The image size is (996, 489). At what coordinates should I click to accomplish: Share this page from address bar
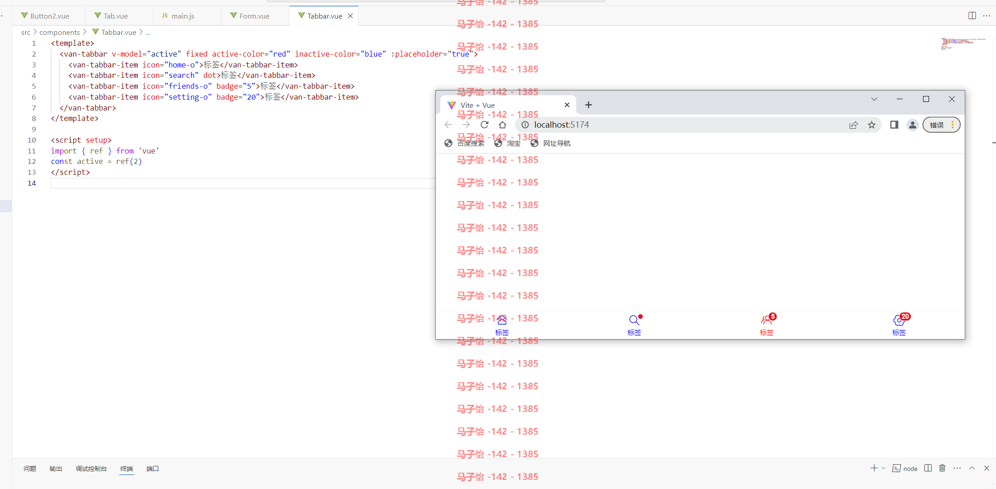[853, 125]
